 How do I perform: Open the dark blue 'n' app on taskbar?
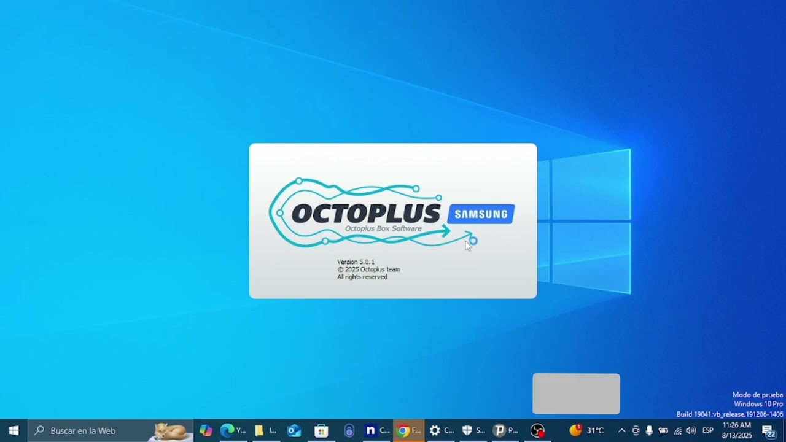point(377,430)
